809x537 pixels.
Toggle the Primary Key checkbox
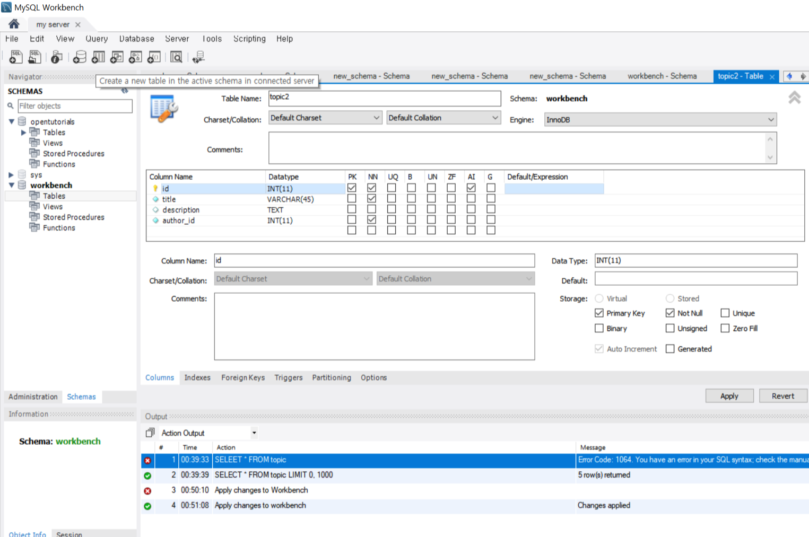[599, 313]
